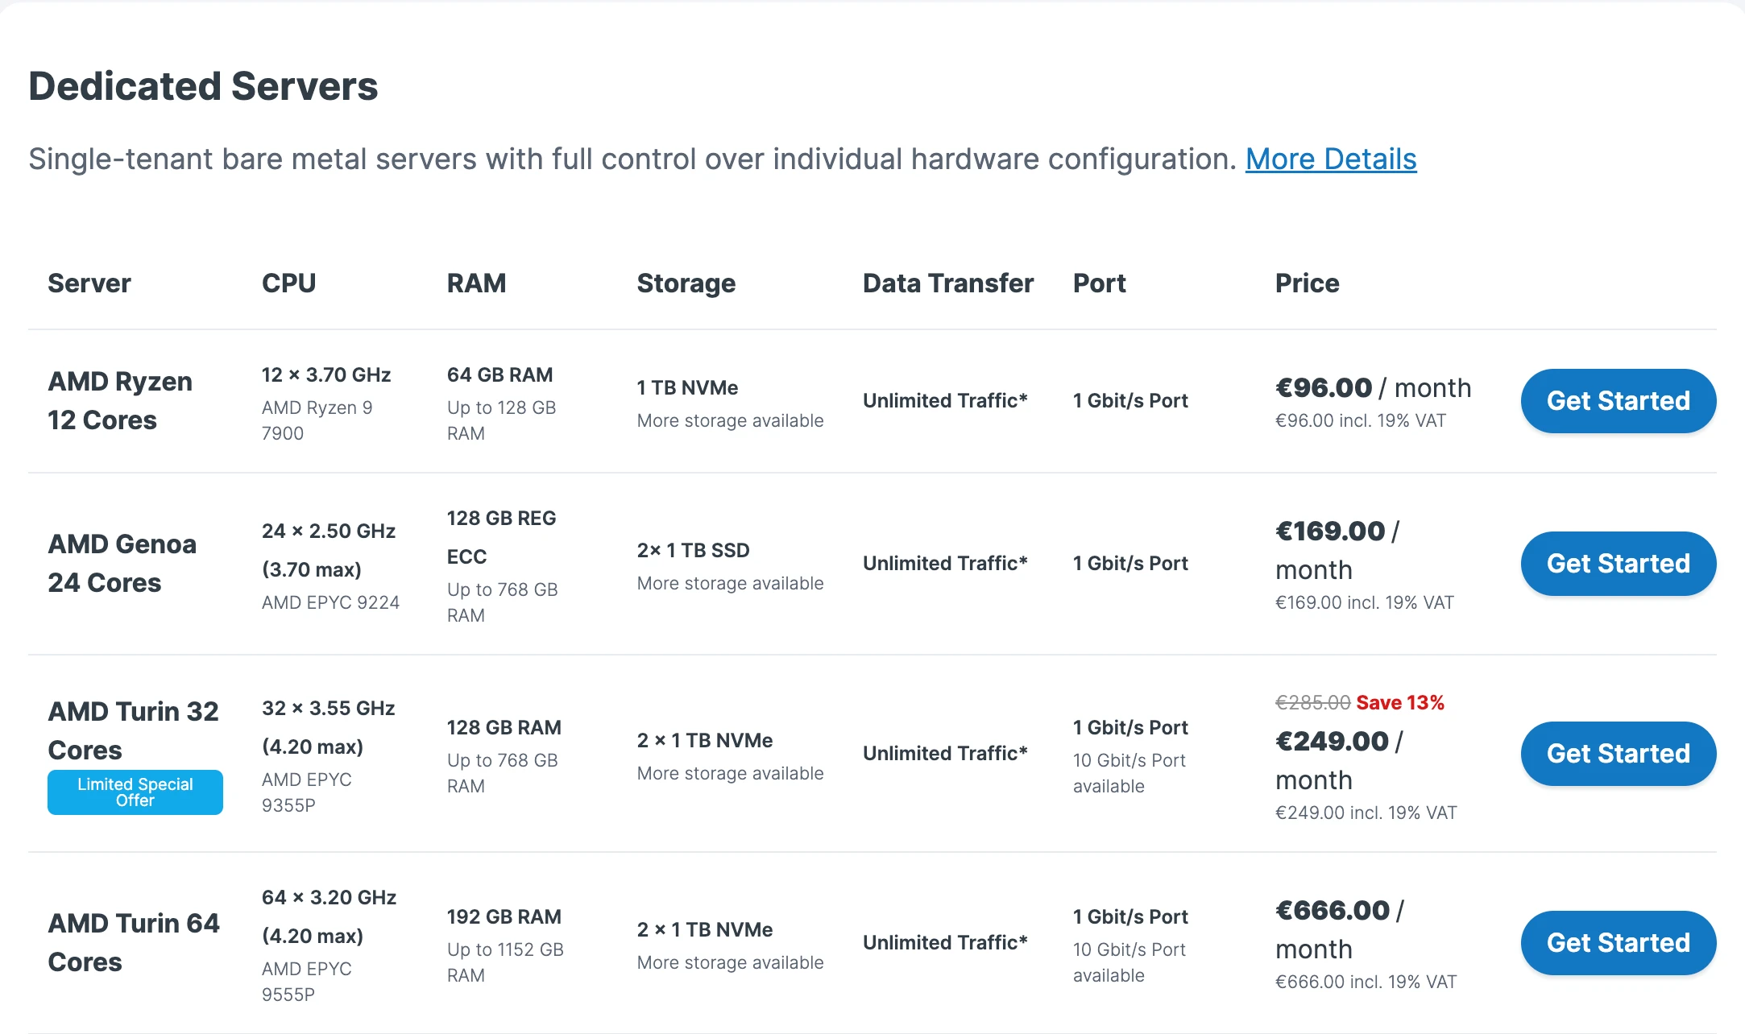The image size is (1745, 1034).
Task: Select the Limited Special Offer badge
Action: point(135,792)
